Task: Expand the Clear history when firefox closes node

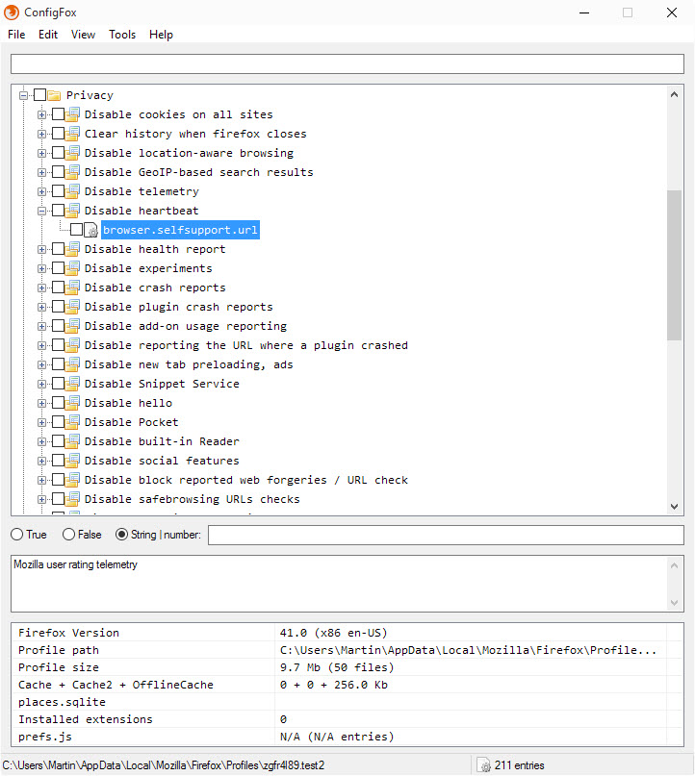Action: (x=42, y=134)
